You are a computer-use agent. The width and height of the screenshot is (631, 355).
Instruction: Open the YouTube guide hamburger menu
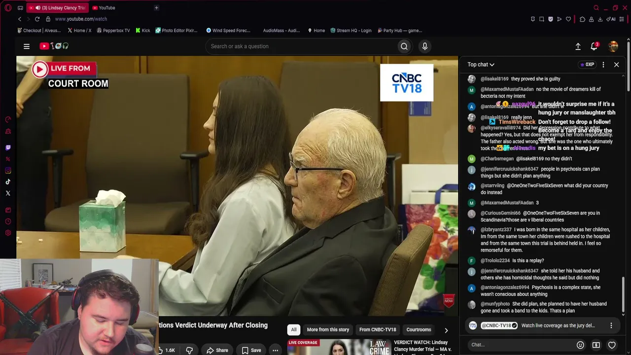[x=27, y=46]
